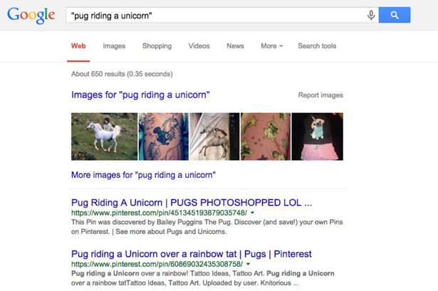Switch to the Images tab
Viewport: 438px width, 291px height.
click(114, 46)
